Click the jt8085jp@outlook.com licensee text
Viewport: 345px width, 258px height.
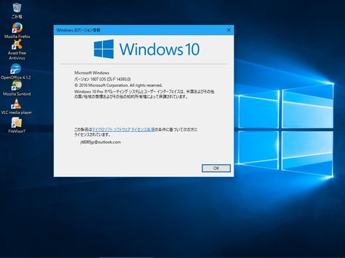click(x=101, y=142)
